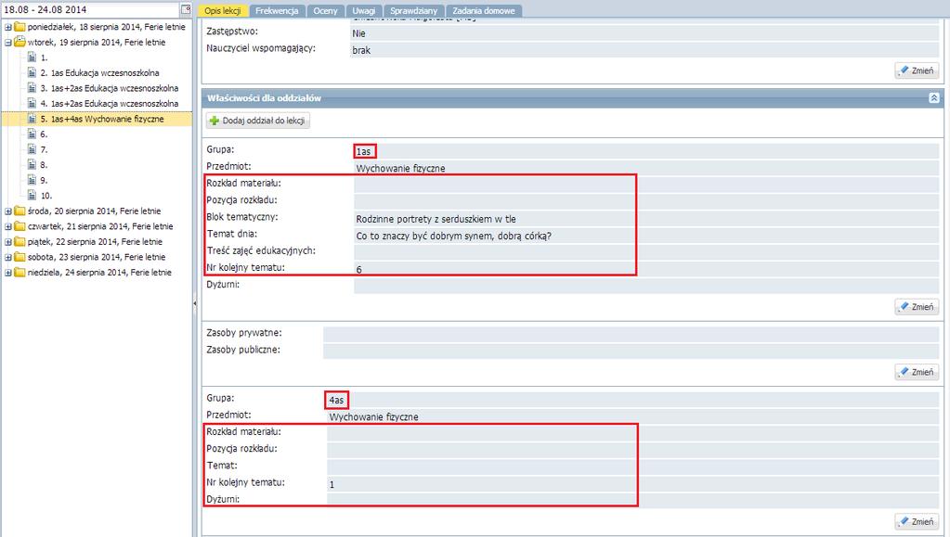Click the folder icon for sobota, 23 sierpnia
This screenshot has height=537, width=950.
(x=20, y=257)
